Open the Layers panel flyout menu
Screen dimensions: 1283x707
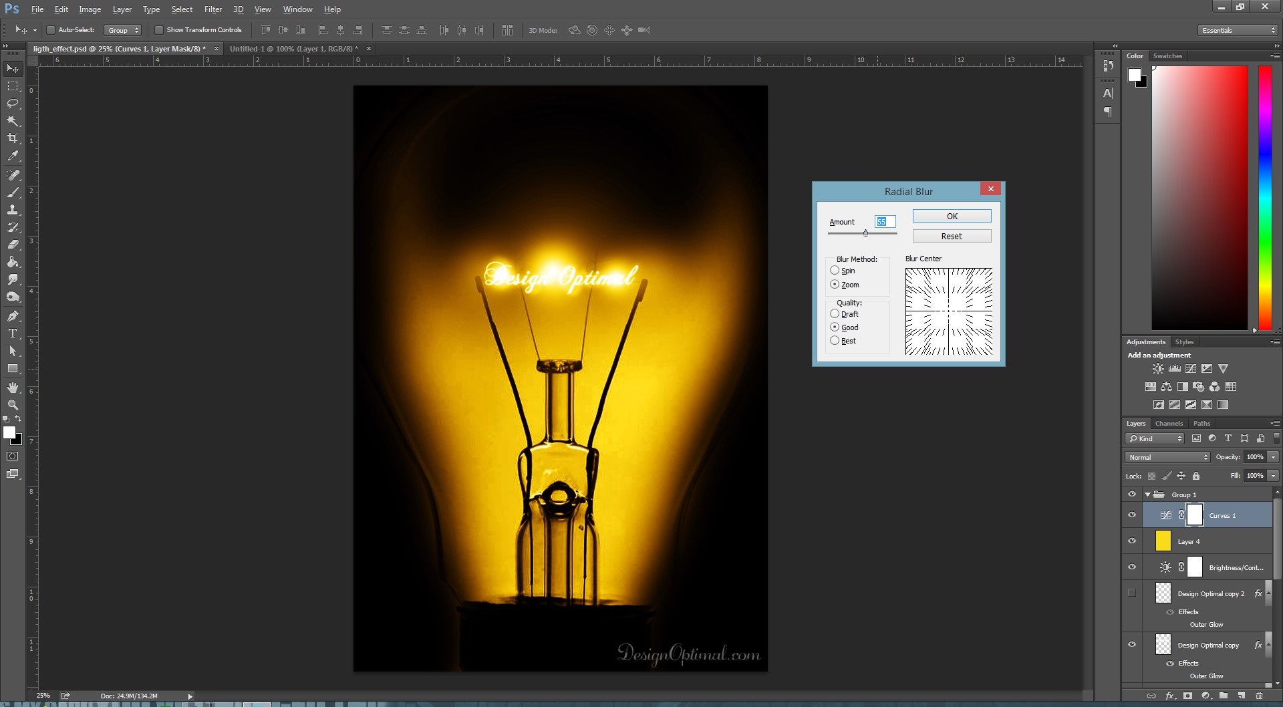(1275, 423)
